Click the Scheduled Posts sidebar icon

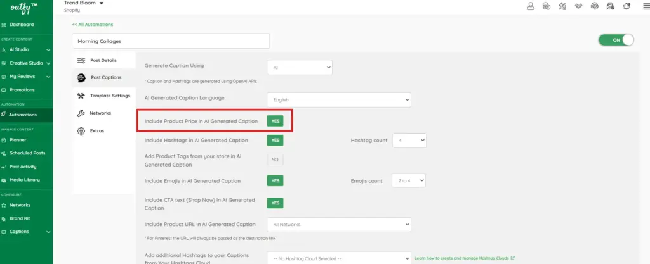pos(4,153)
